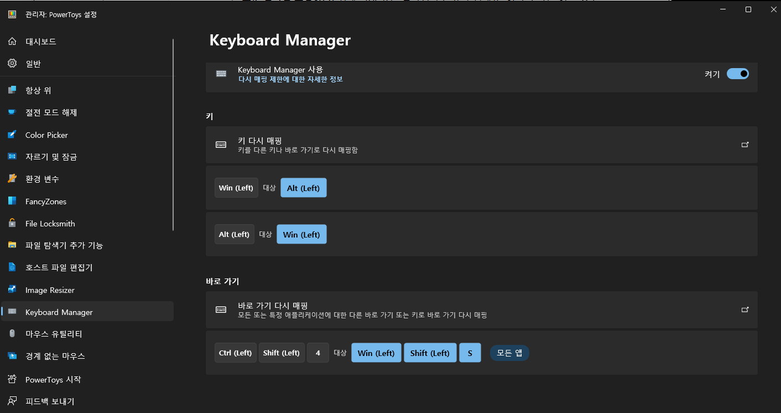Click the gray Alt (Left) source key
The image size is (781, 413).
pyautogui.click(x=235, y=234)
